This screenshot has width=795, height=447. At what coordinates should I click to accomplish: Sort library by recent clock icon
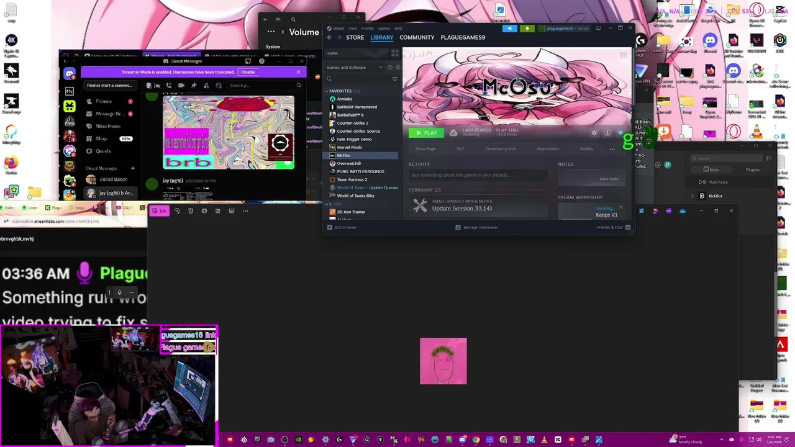click(x=390, y=67)
